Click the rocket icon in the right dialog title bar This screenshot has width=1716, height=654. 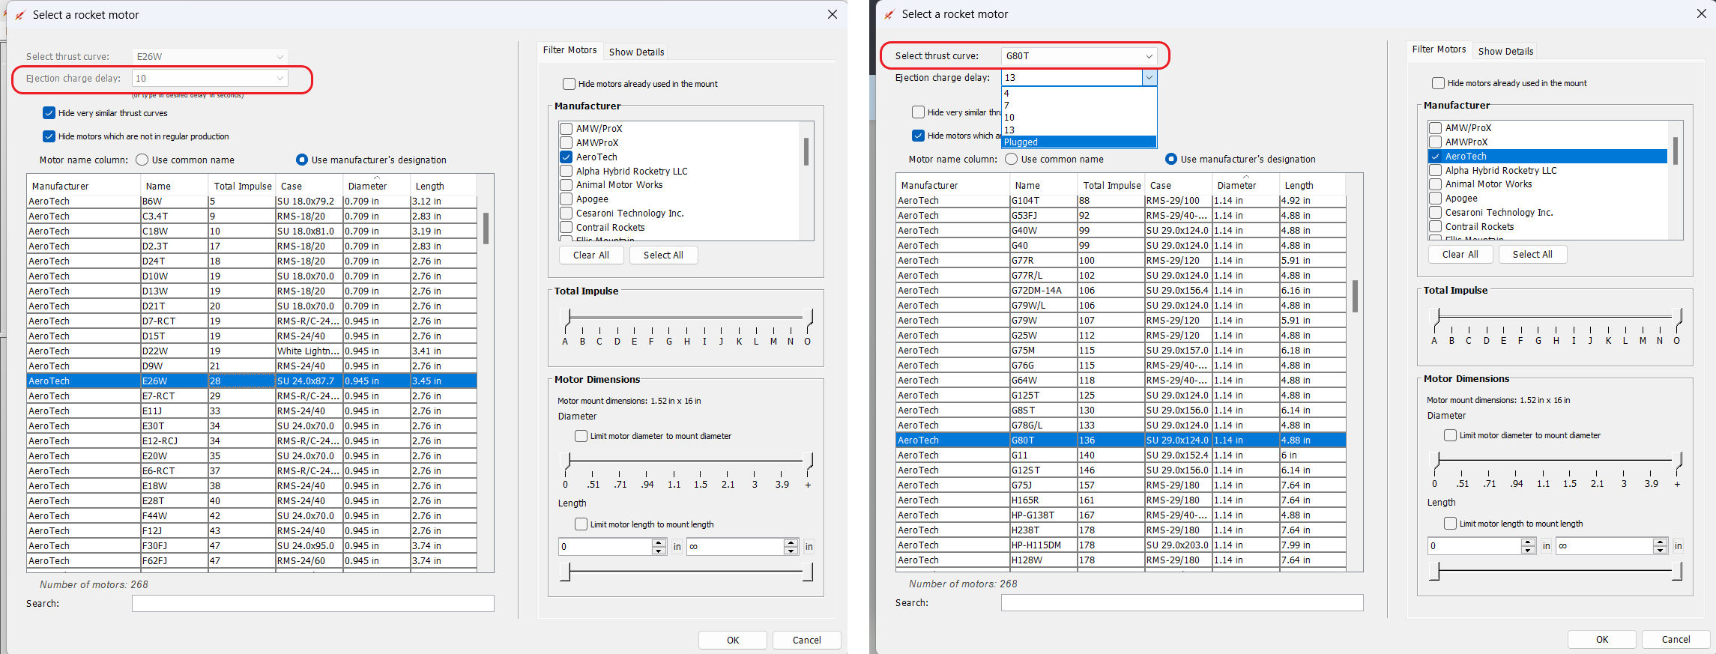pos(889,14)
